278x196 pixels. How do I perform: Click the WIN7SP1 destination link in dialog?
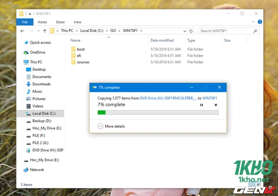pyautogui.click(x=209, y=98)
